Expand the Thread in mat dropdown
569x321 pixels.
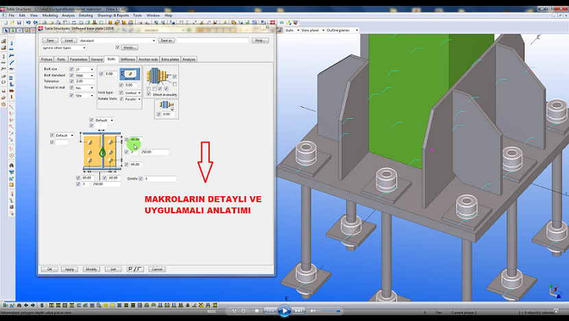click(84, 88)
